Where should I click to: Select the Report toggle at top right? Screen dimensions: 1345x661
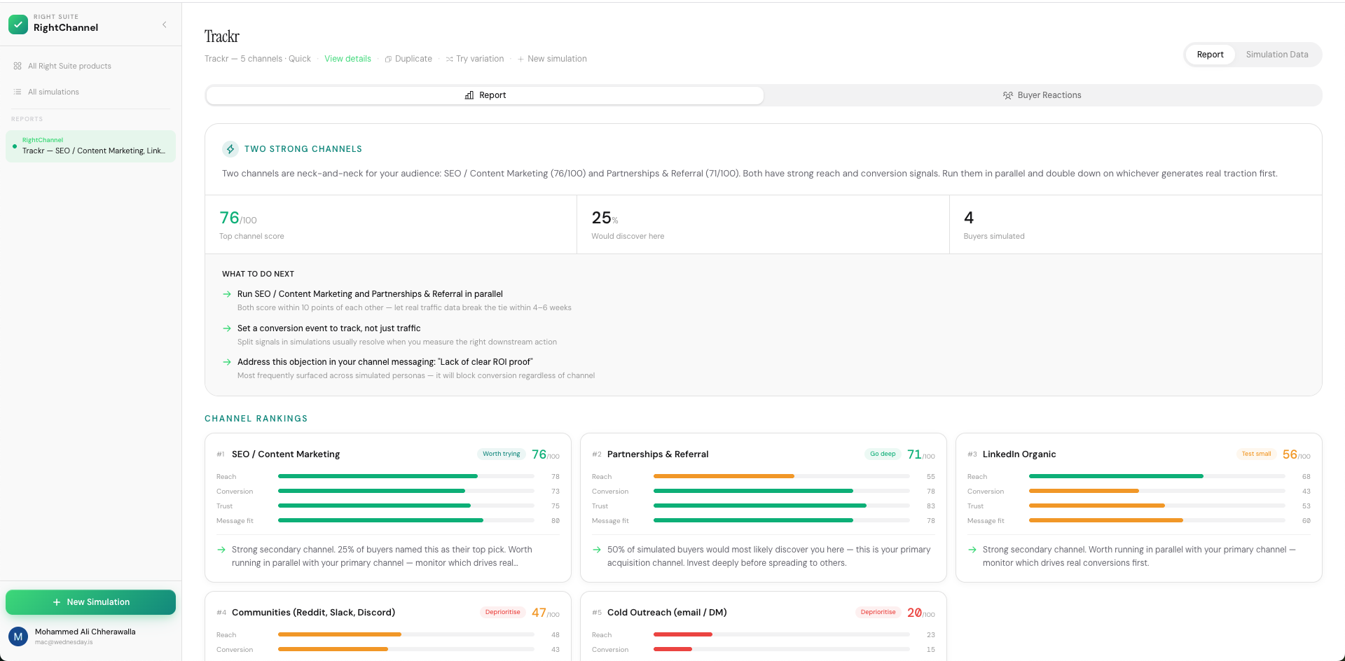1210,55
